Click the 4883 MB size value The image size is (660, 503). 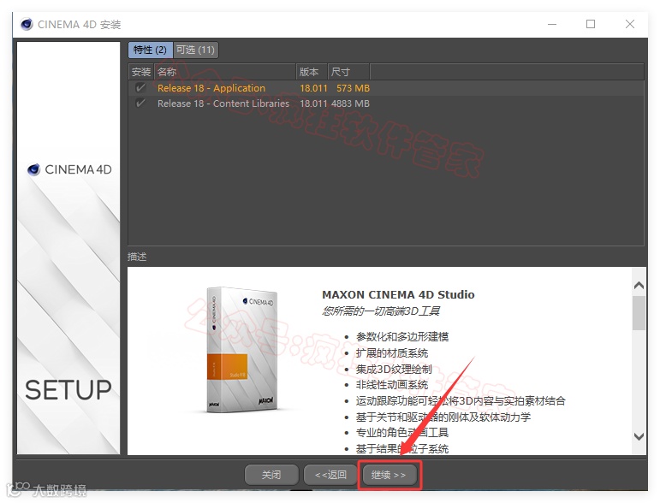350,104
